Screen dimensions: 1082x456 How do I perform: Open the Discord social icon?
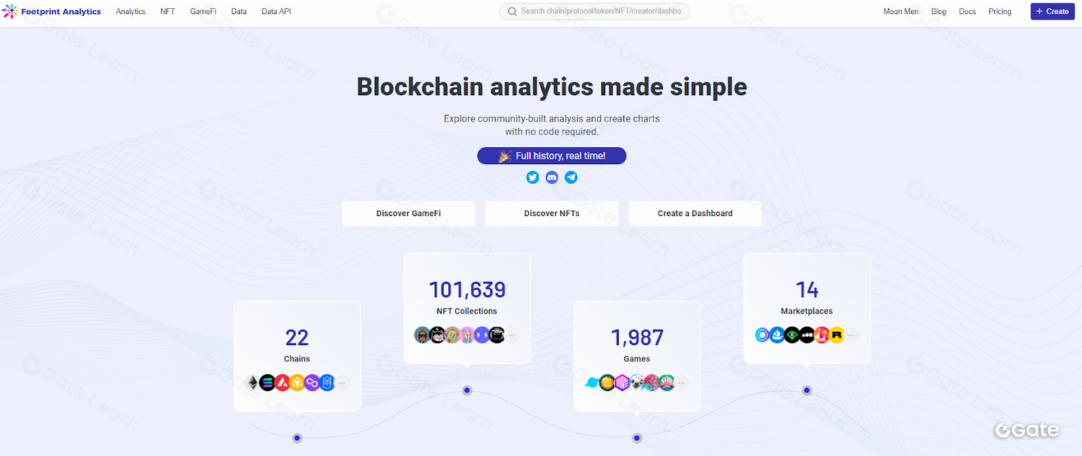(x=552, y=177)
